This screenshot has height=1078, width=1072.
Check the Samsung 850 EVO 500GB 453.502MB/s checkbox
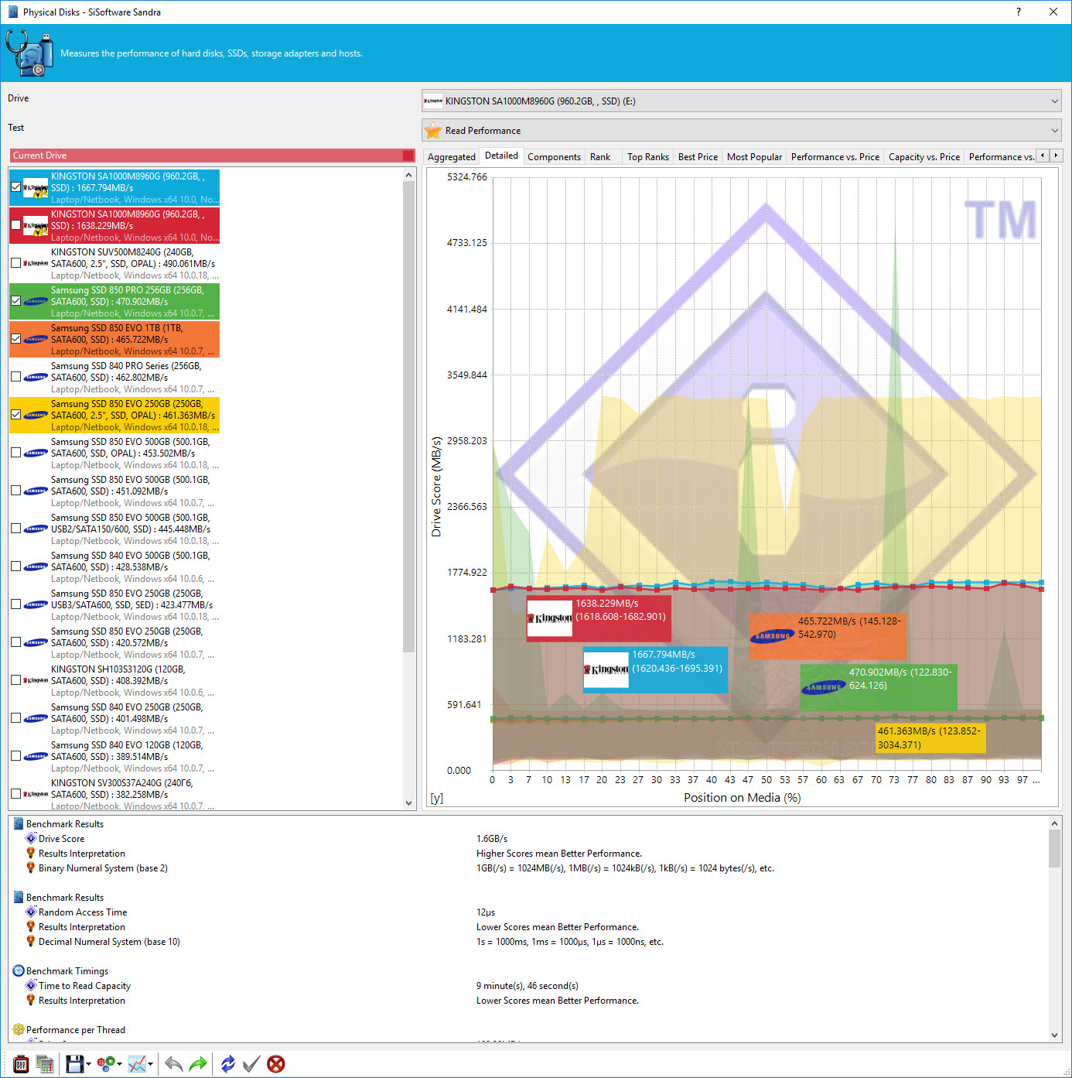click(15, 453)
